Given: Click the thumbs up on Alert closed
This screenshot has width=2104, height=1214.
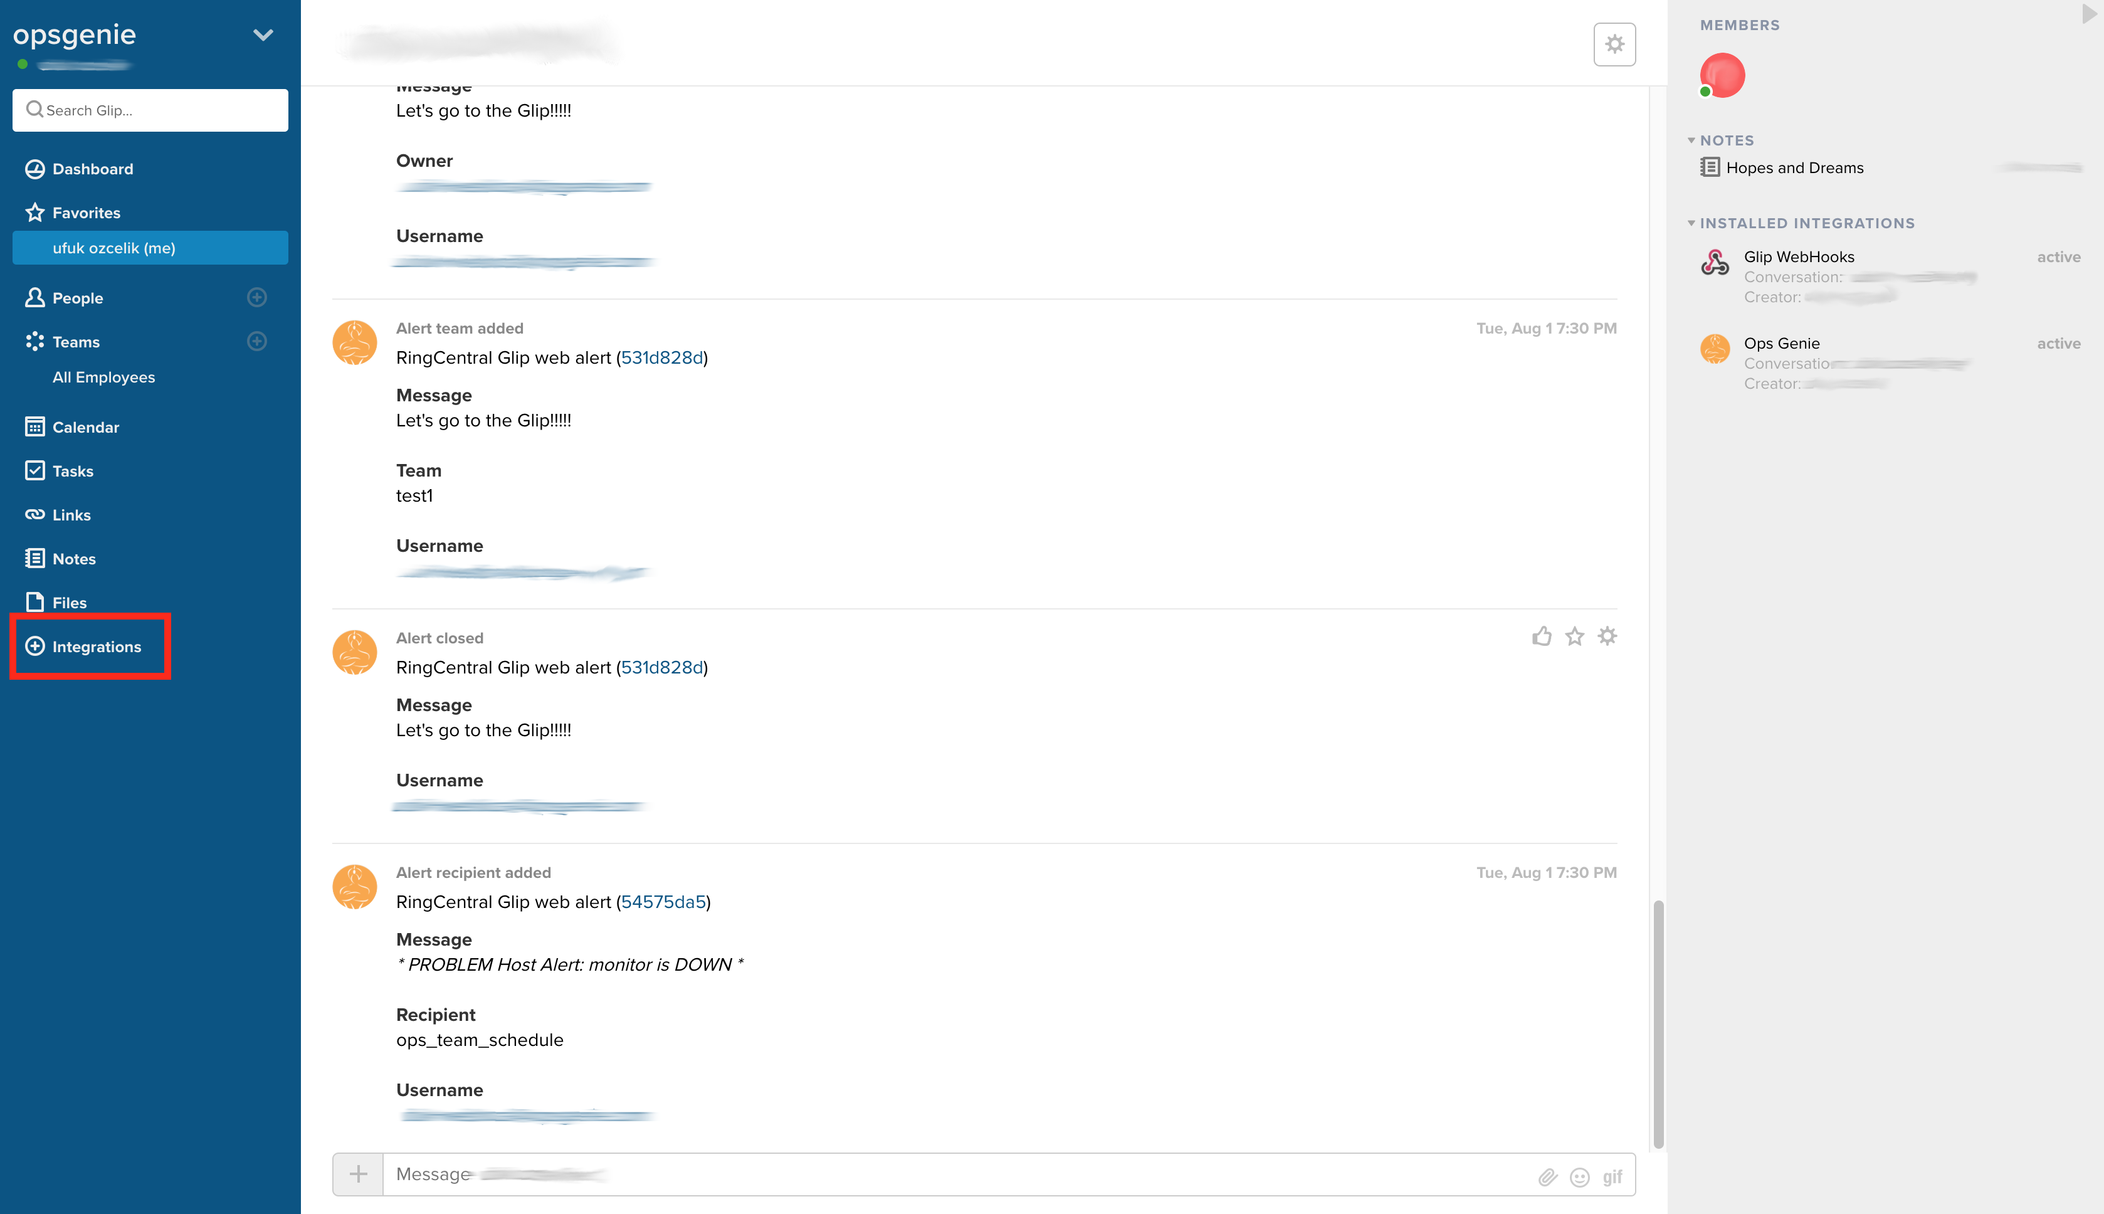Looking at the screenshot, I should [1542, 637].
